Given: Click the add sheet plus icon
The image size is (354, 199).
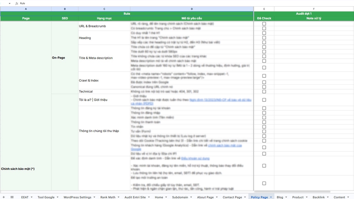Looking at the screenshot, I should pyautogui.click(x=4, y=197).
